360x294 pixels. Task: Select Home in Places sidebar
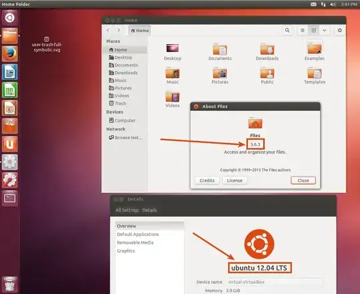tap(125, 49)
